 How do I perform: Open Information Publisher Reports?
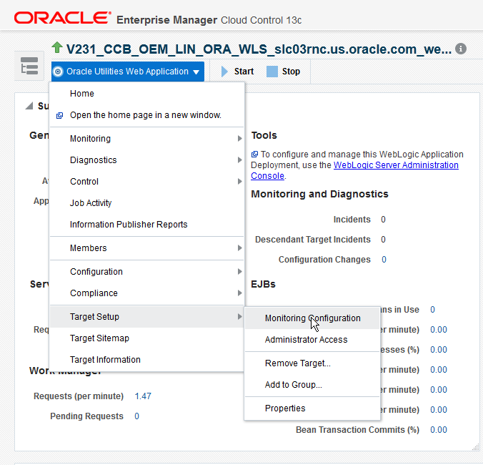[x=146, y=225]
